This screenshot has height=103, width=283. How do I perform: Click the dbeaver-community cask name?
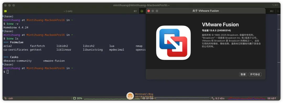18,61
